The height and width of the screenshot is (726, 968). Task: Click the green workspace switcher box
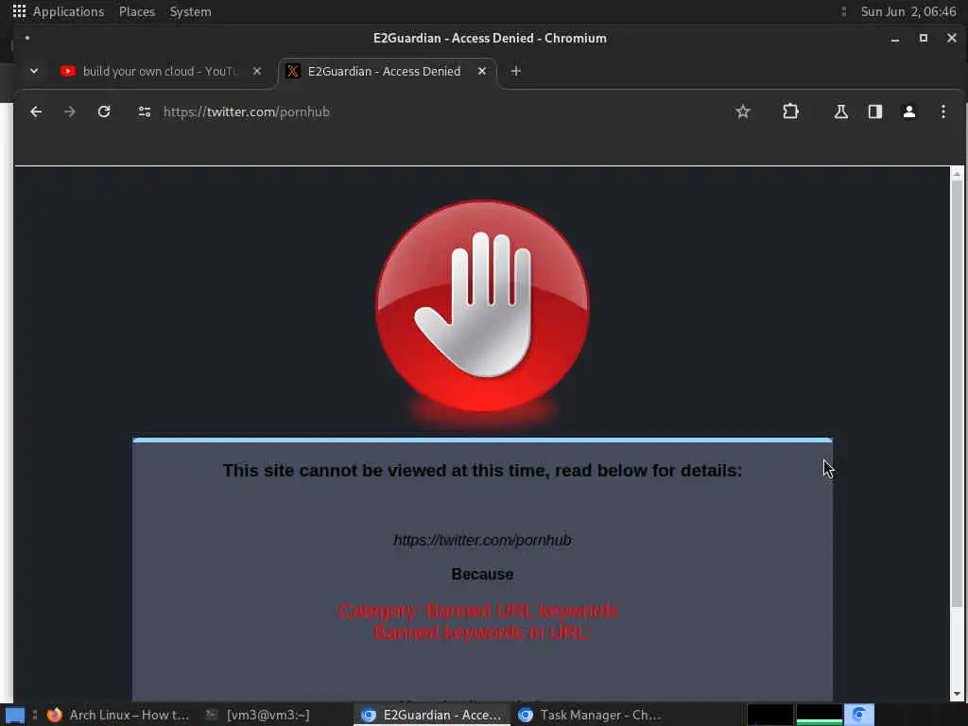point(819,715)
